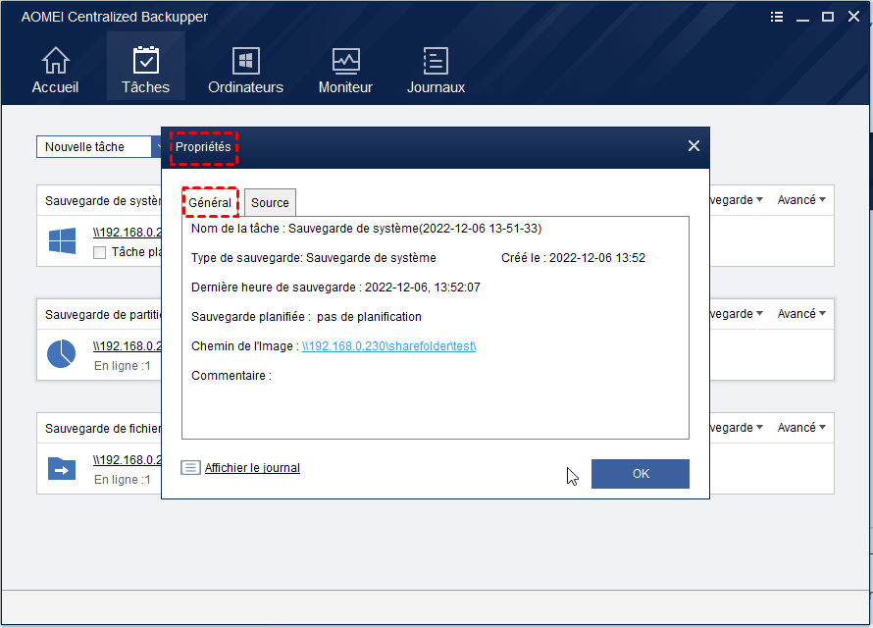Image resolution: width=873 pixels, height=628 pixels.
Task: Open the \\192.168.0.230\sharefolder\test\ image path link
Action: pos(388,346)
